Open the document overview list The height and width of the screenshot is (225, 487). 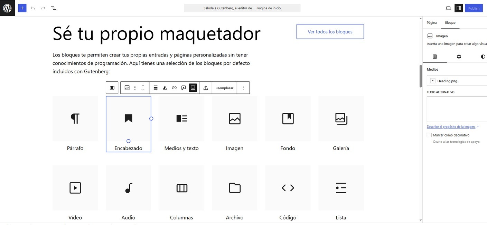53,8
